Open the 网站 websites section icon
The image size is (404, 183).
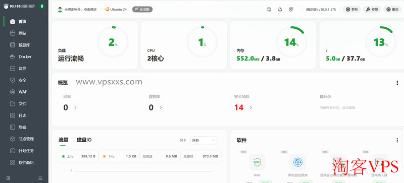pos(12,33)
